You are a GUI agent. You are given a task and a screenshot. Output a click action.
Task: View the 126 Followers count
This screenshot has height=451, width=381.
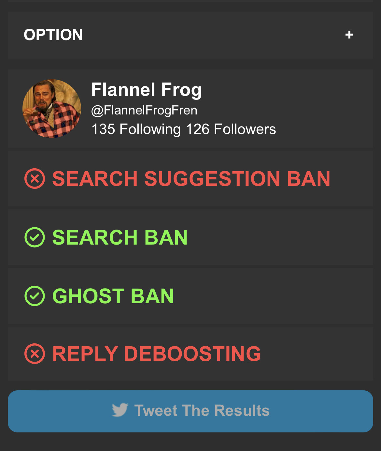coord(231,129)
